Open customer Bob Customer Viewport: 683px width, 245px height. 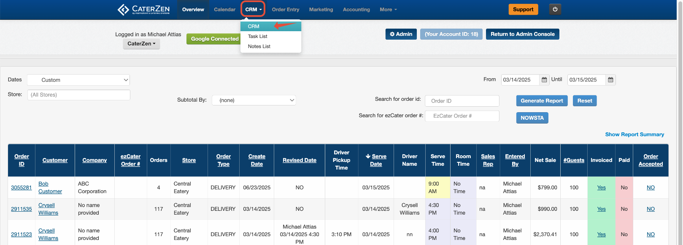pos(50,188)
